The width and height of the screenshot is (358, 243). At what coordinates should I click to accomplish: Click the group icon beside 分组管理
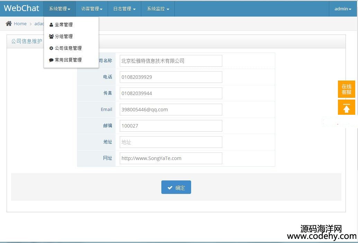(x=51, y=37)
